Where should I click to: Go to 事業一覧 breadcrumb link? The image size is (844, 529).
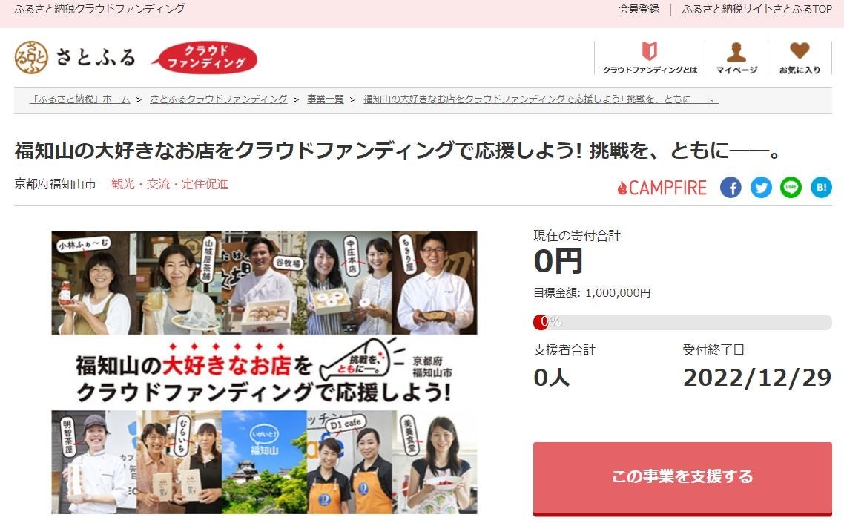point(325,99)
